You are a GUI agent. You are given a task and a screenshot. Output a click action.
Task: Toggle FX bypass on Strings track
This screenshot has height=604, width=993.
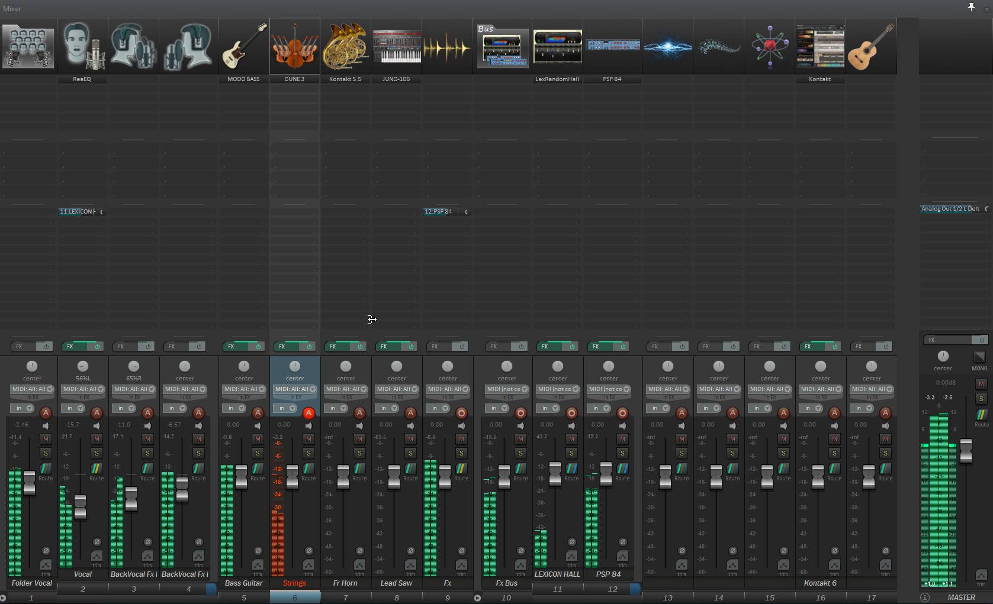click(308, 347)
